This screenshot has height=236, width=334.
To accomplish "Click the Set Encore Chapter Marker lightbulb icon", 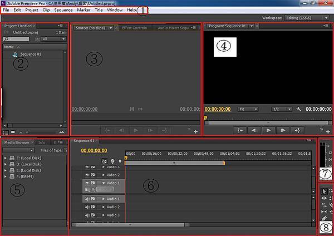I will (x=112, y=161).
